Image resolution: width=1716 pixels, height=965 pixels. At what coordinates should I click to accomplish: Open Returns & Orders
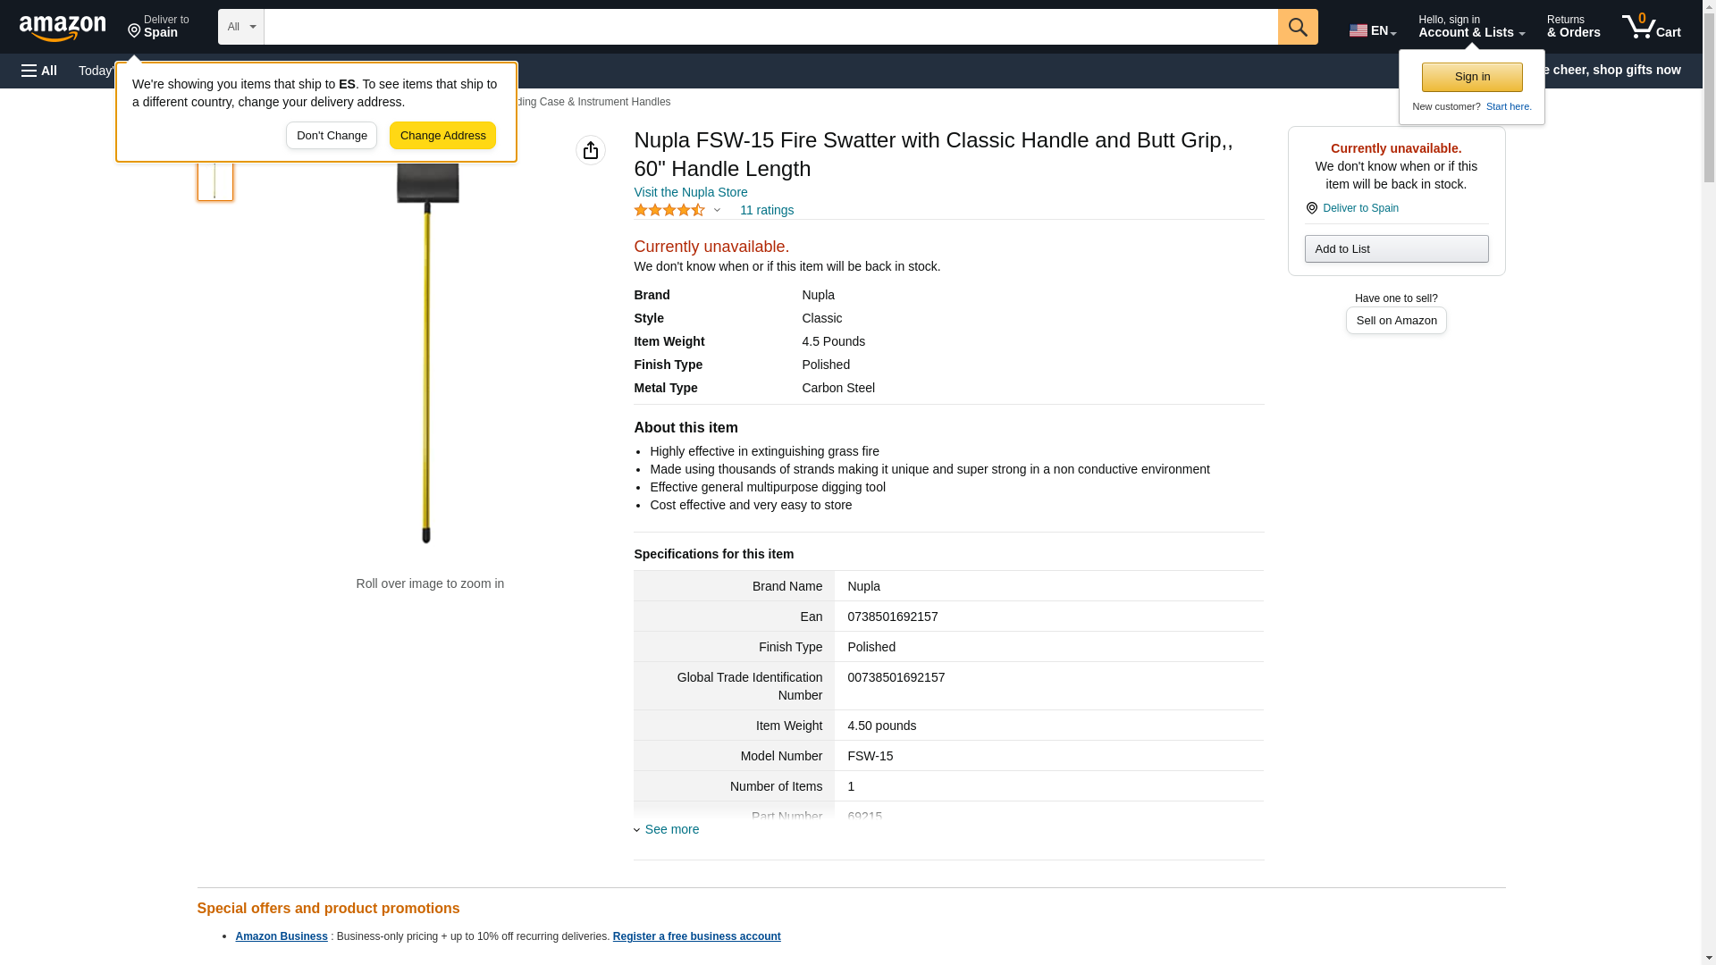[x=1573, y=27]
